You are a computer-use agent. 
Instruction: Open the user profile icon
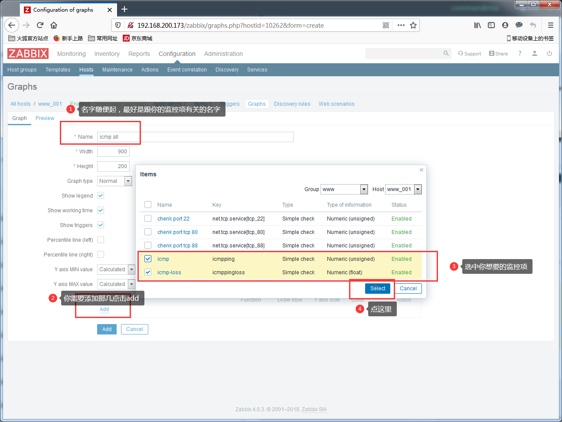(x=535, y=53)
